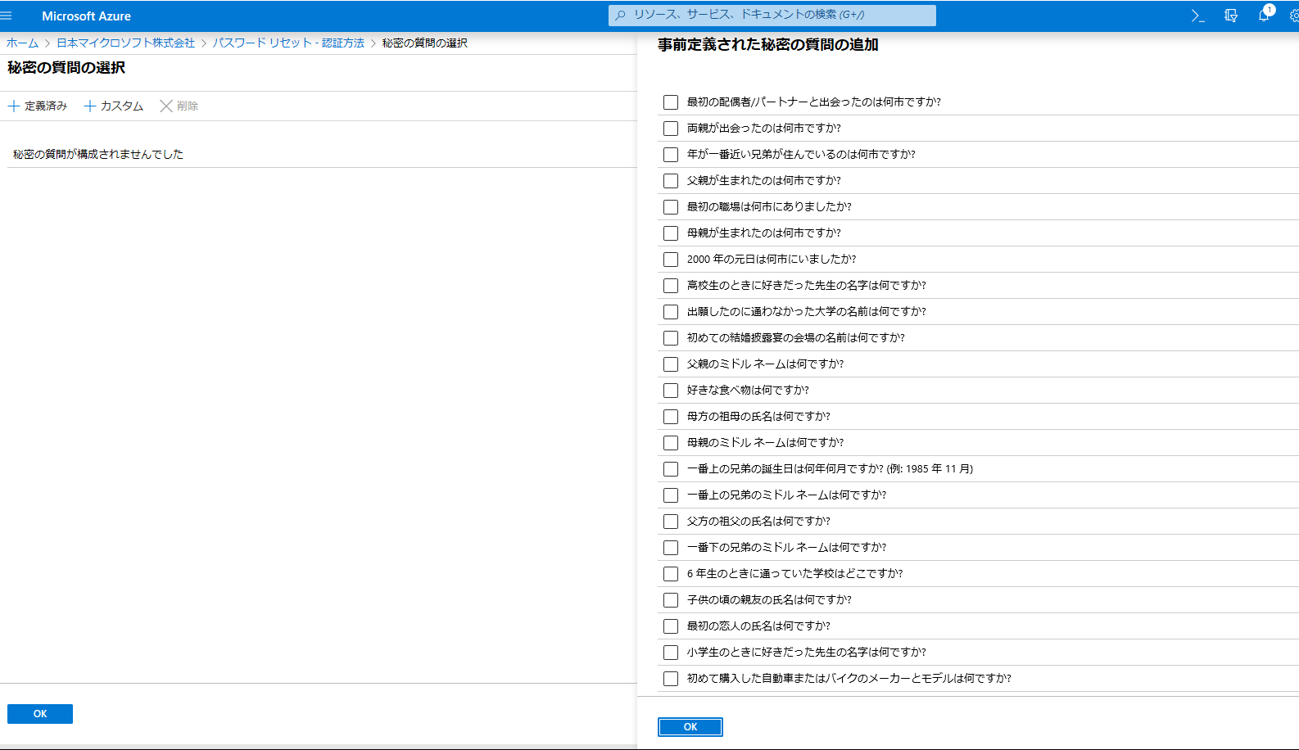Open Cloud Shell from the top bar
This screenshot has height=750, width=1299.
coord(1197,16)
